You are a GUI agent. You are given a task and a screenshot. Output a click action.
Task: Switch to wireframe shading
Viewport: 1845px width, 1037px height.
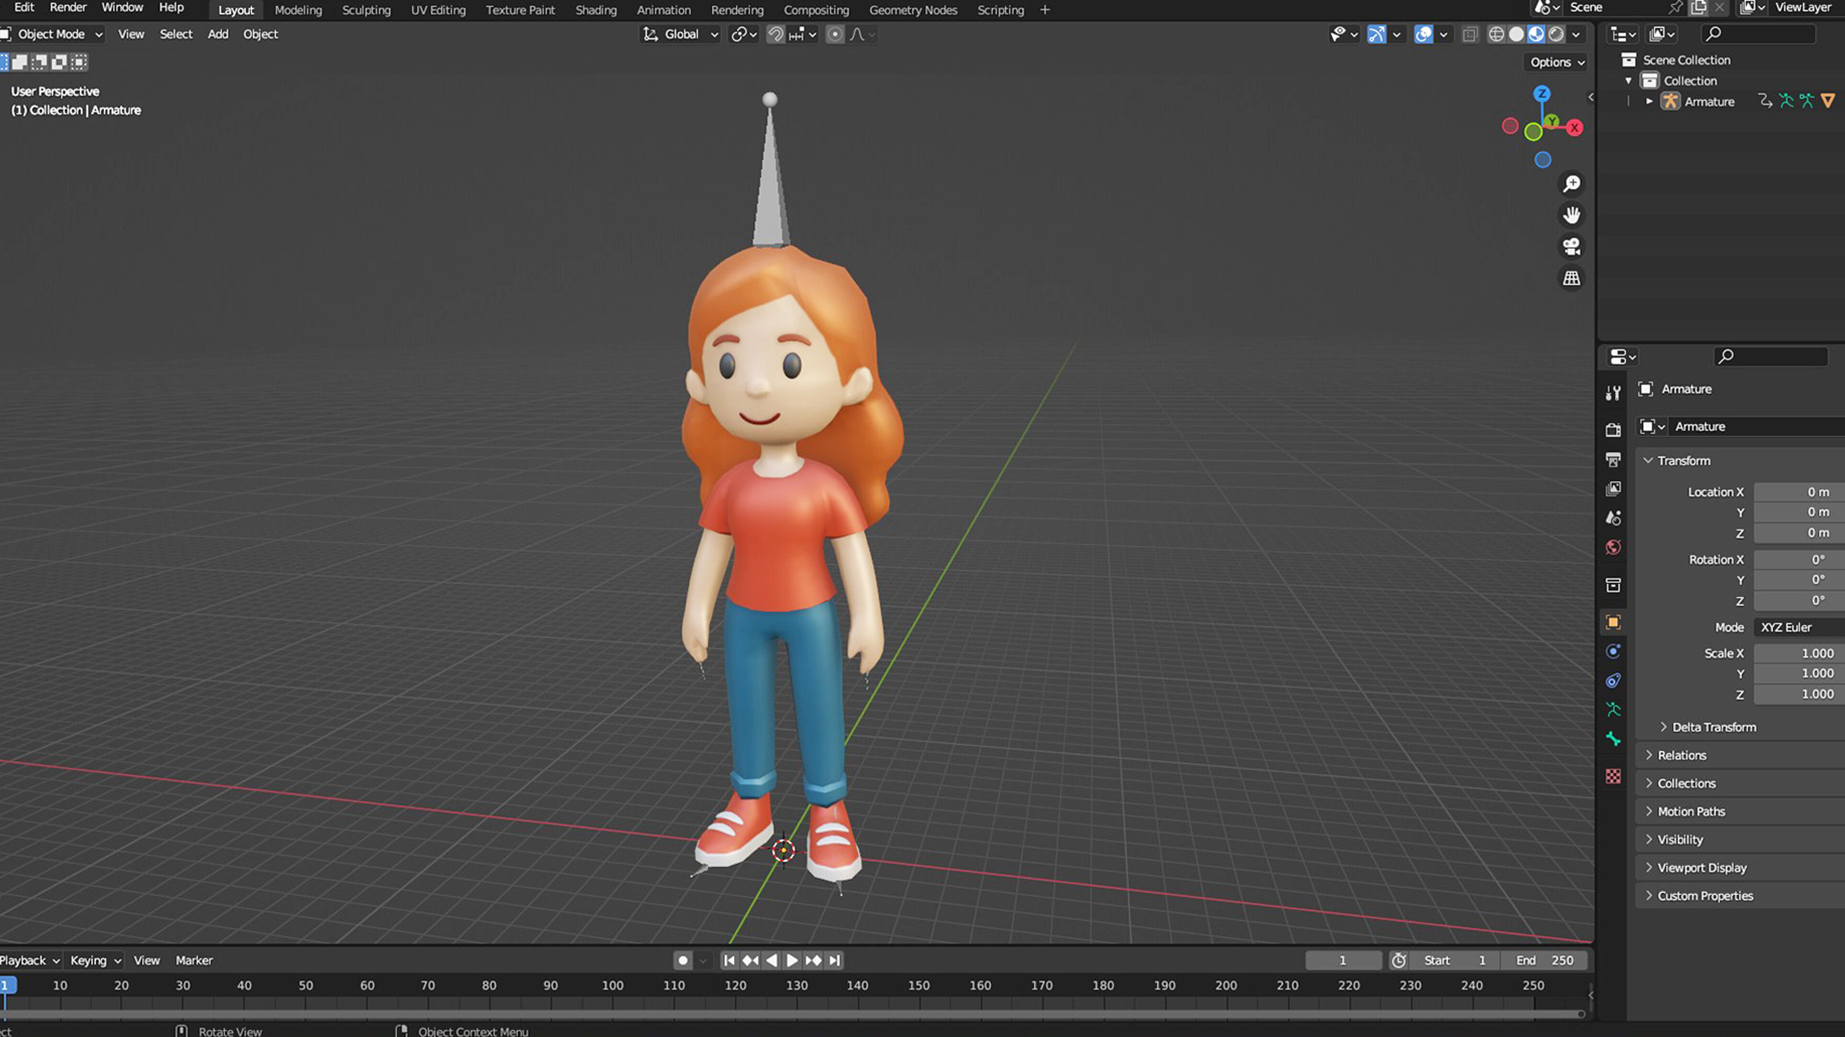pyautogui.click(x=1496, y=35)
